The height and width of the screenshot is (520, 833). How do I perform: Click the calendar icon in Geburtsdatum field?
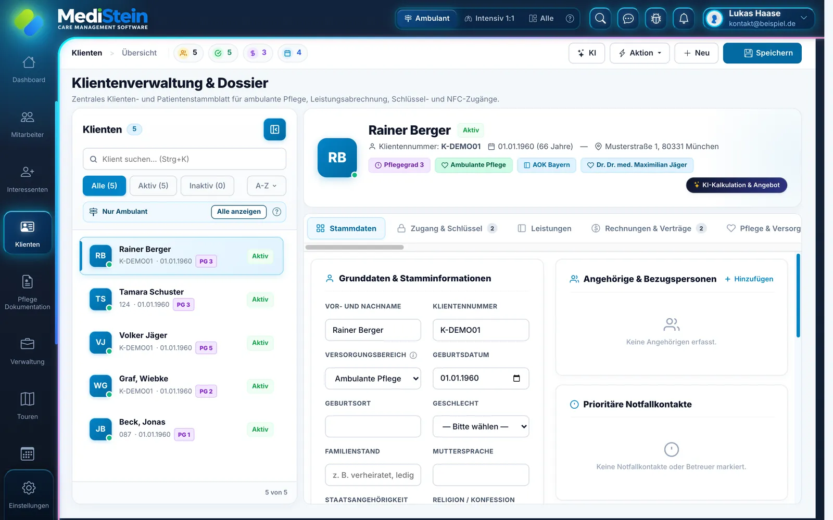[516, 378]
